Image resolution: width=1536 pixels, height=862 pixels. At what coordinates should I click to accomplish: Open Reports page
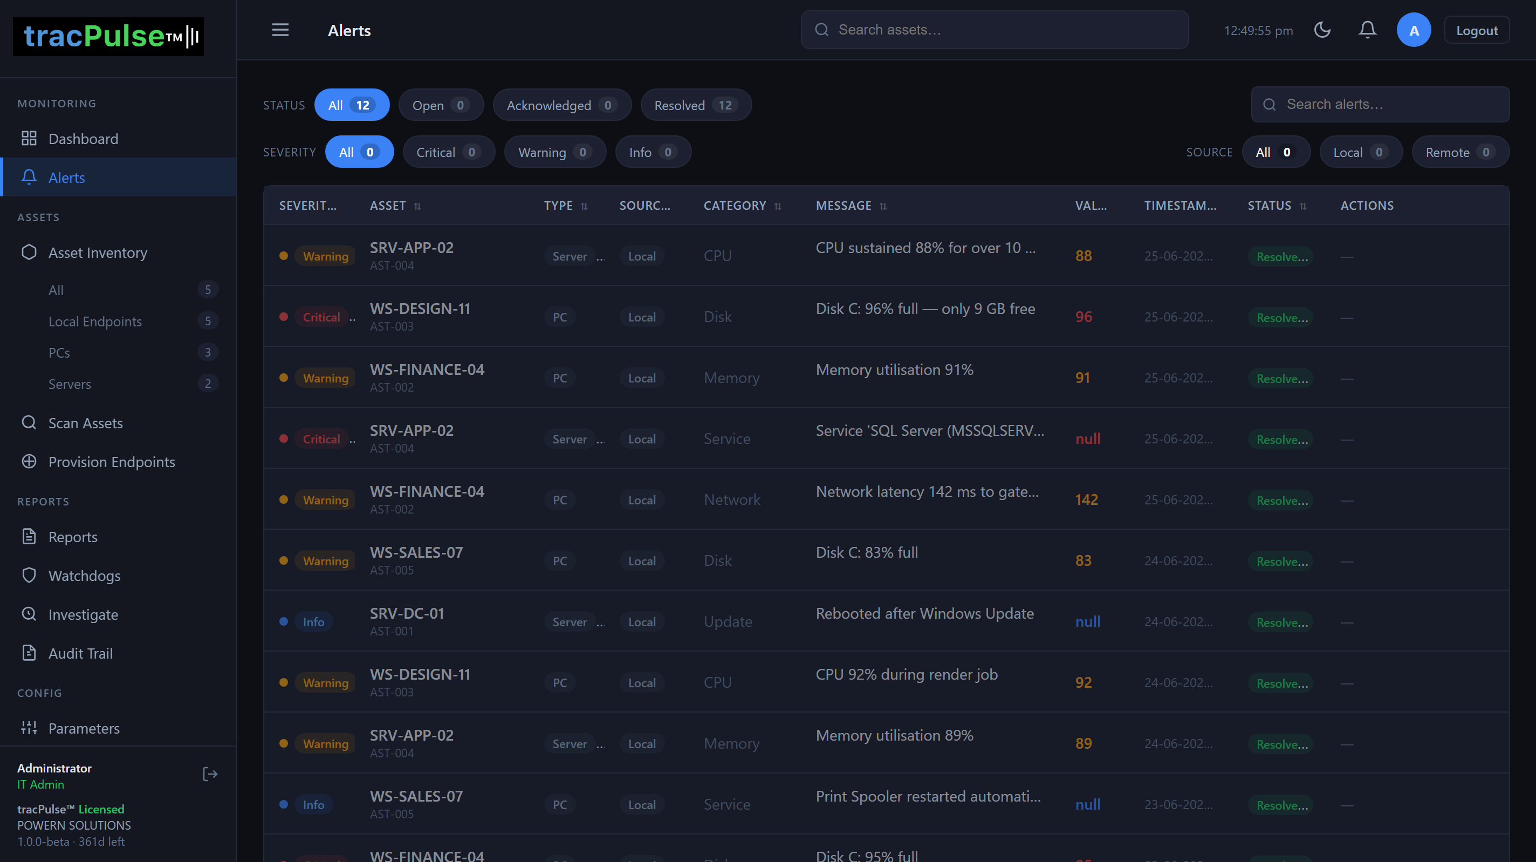(119, 537)
